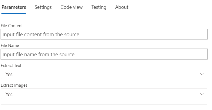Expand the Extract Images chevron arrow
The image size is (212, 110).
coord(202,94)
